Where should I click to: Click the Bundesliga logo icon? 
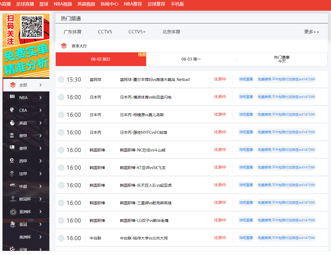[12, 148]
